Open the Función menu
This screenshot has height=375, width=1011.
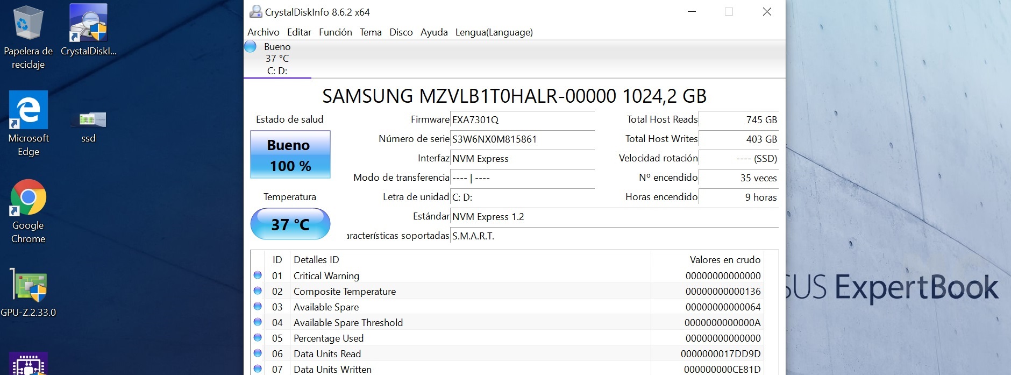tap(335, 32)
